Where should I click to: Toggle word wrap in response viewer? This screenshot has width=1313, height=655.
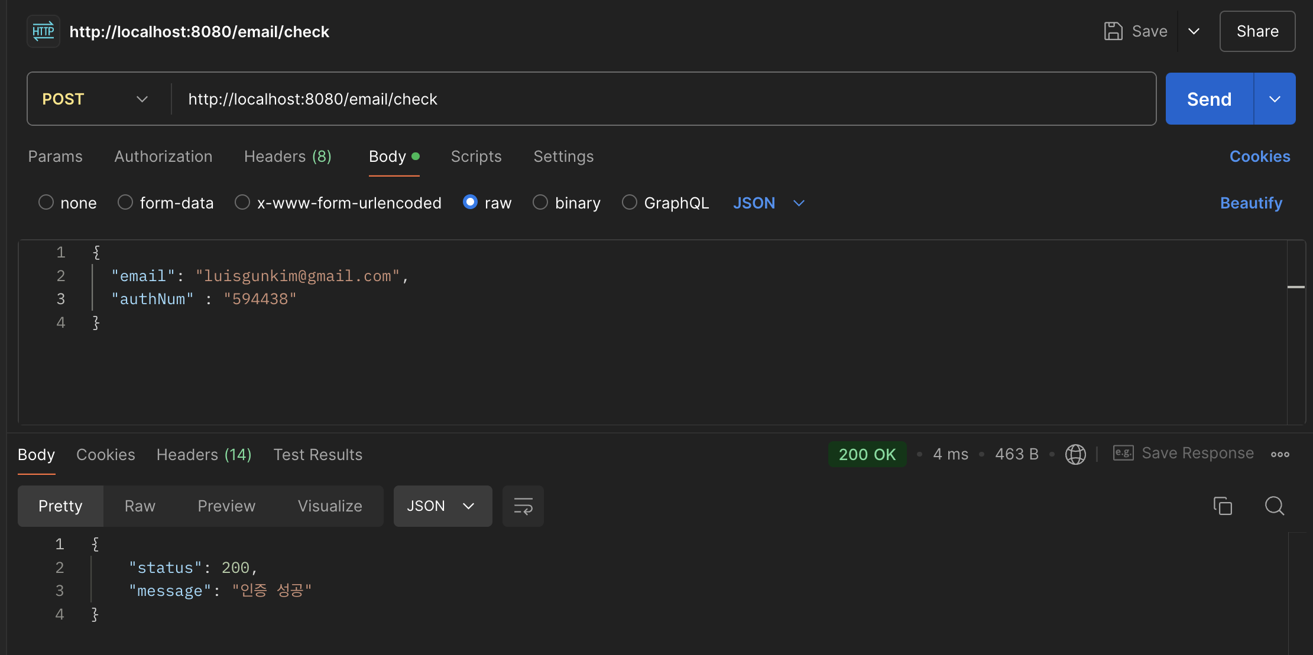[523, 506]
